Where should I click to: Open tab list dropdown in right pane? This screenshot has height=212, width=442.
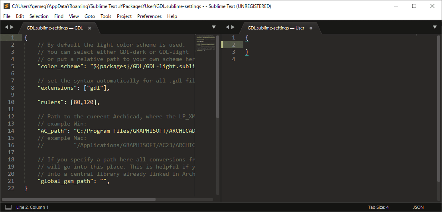coord(435,27)
